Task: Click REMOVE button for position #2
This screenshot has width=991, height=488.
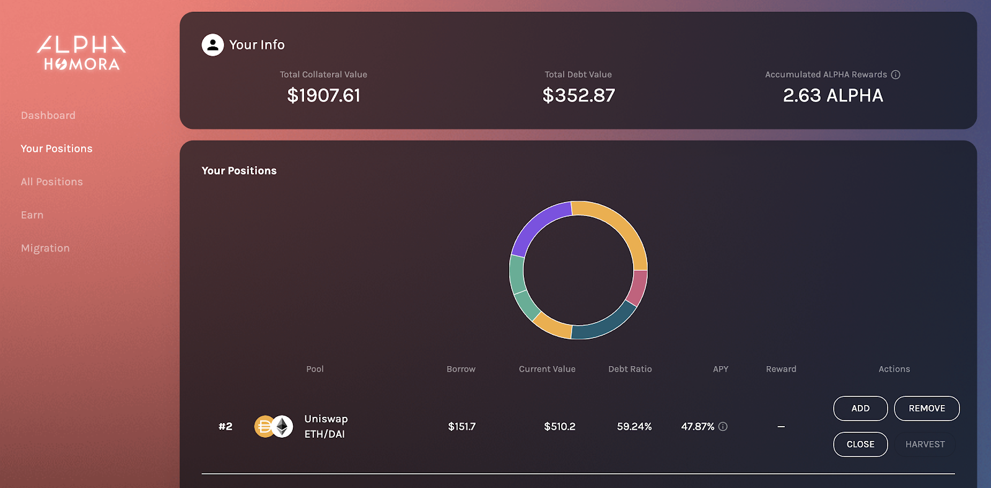Action: click(x=927, y=408)
